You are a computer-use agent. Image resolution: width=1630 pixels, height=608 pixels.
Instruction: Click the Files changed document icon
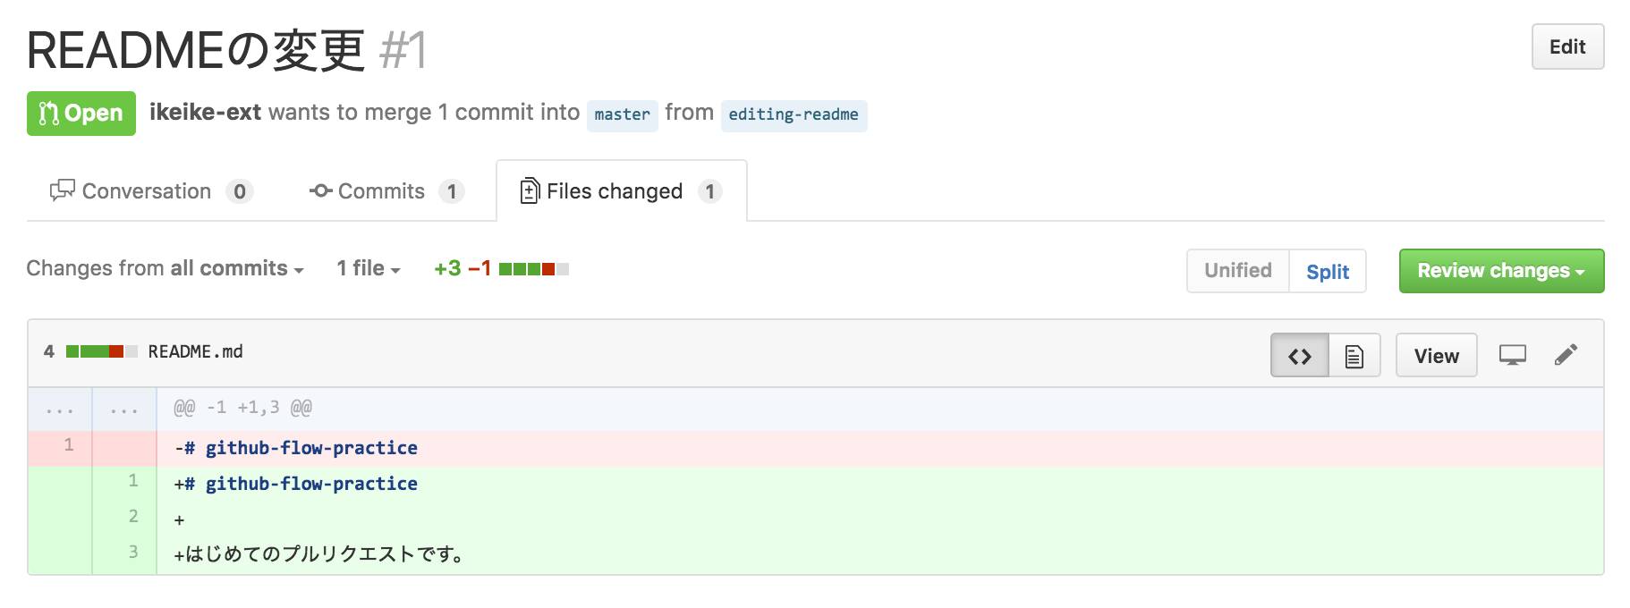[530, 190]
